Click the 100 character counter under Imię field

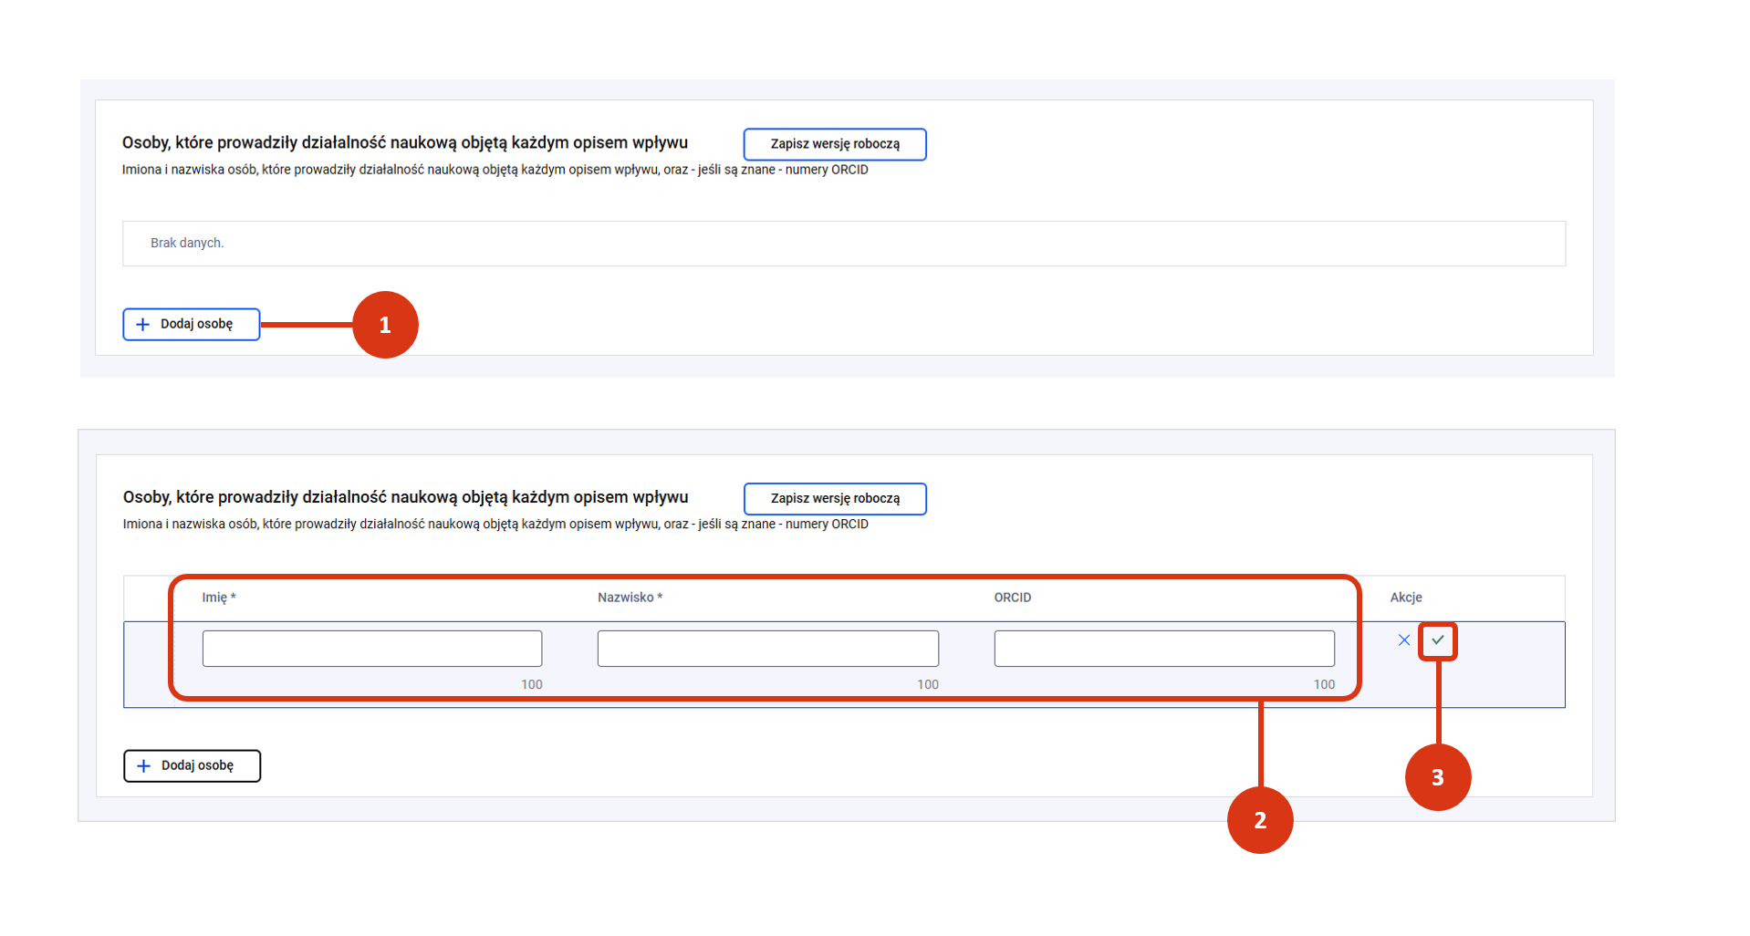click(x=531, y=684)
